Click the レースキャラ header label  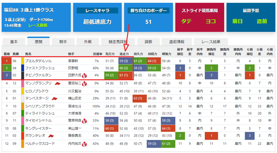point(97,11)
